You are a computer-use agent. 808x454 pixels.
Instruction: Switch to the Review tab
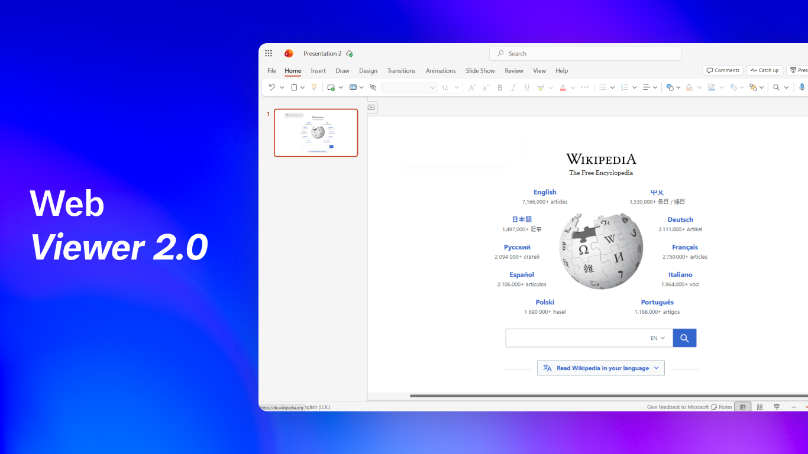(514, 70)
